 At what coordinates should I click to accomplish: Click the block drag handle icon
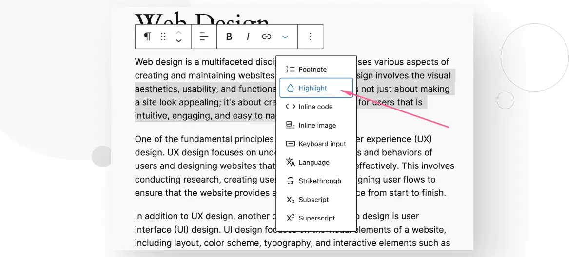pyautogui.click(x=163, y=37)
